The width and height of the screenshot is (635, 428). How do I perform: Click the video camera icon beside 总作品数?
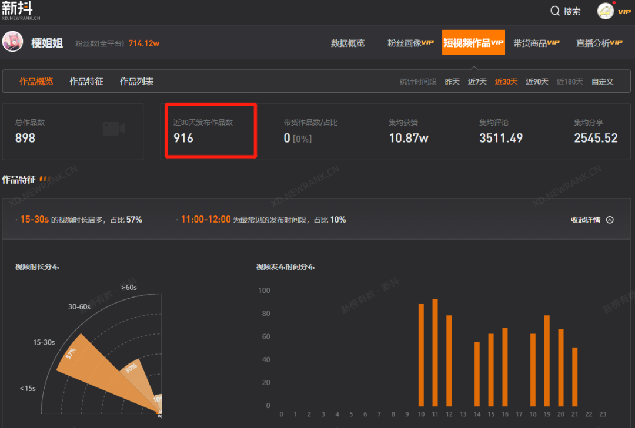click(113, 129)
